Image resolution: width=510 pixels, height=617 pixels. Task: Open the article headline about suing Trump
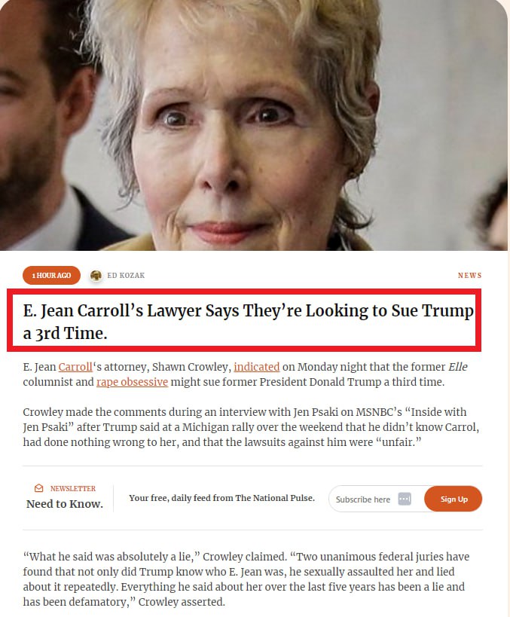coord(248,322)
